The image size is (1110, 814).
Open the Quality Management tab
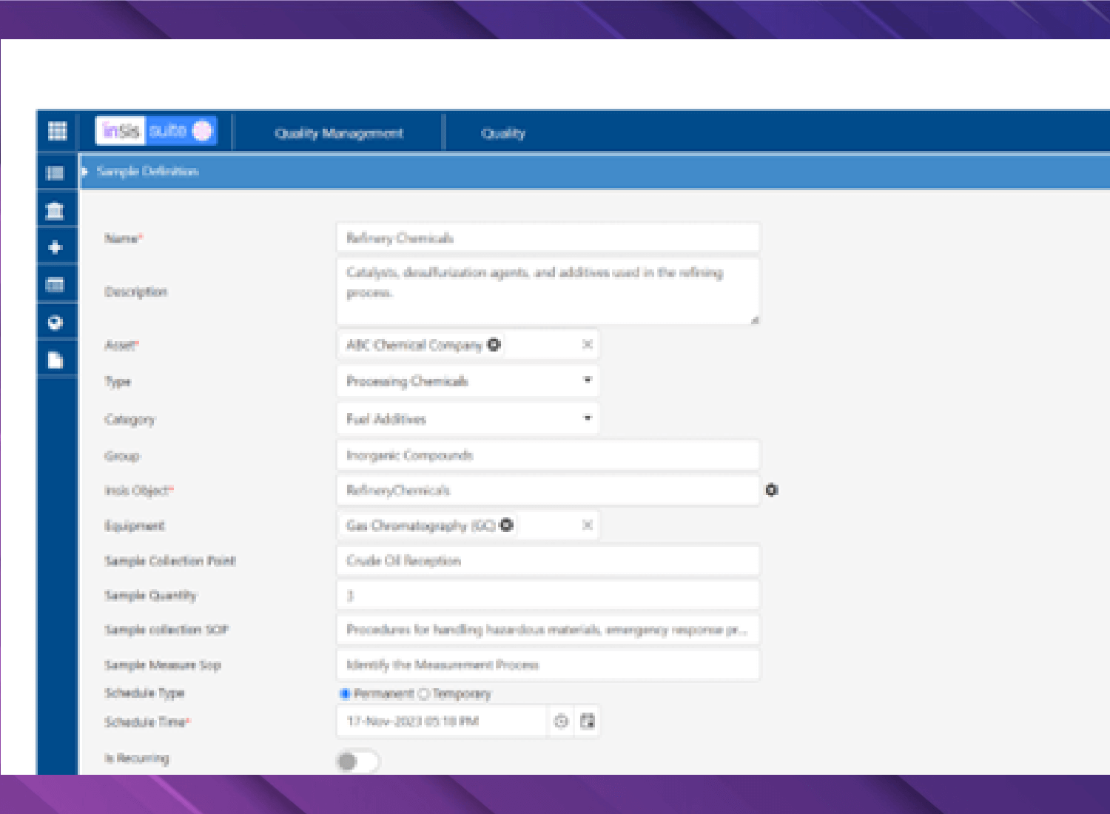[x=339, y=133]
